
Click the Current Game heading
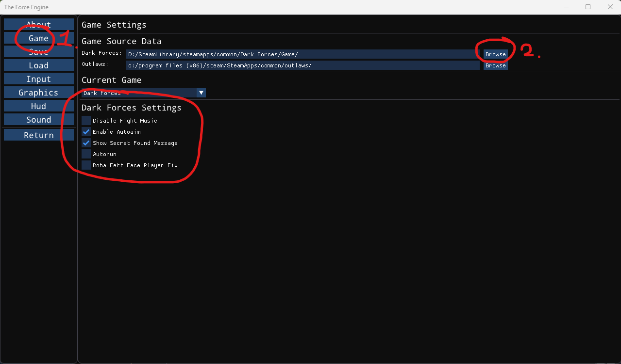click(111, 80)
